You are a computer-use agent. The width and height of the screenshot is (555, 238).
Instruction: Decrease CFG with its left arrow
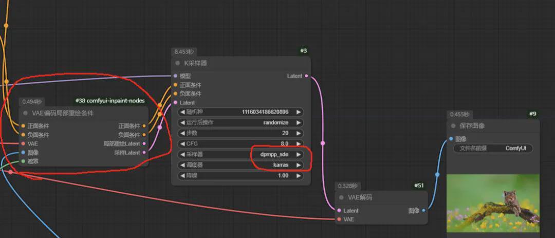click(x=182, y=143)
